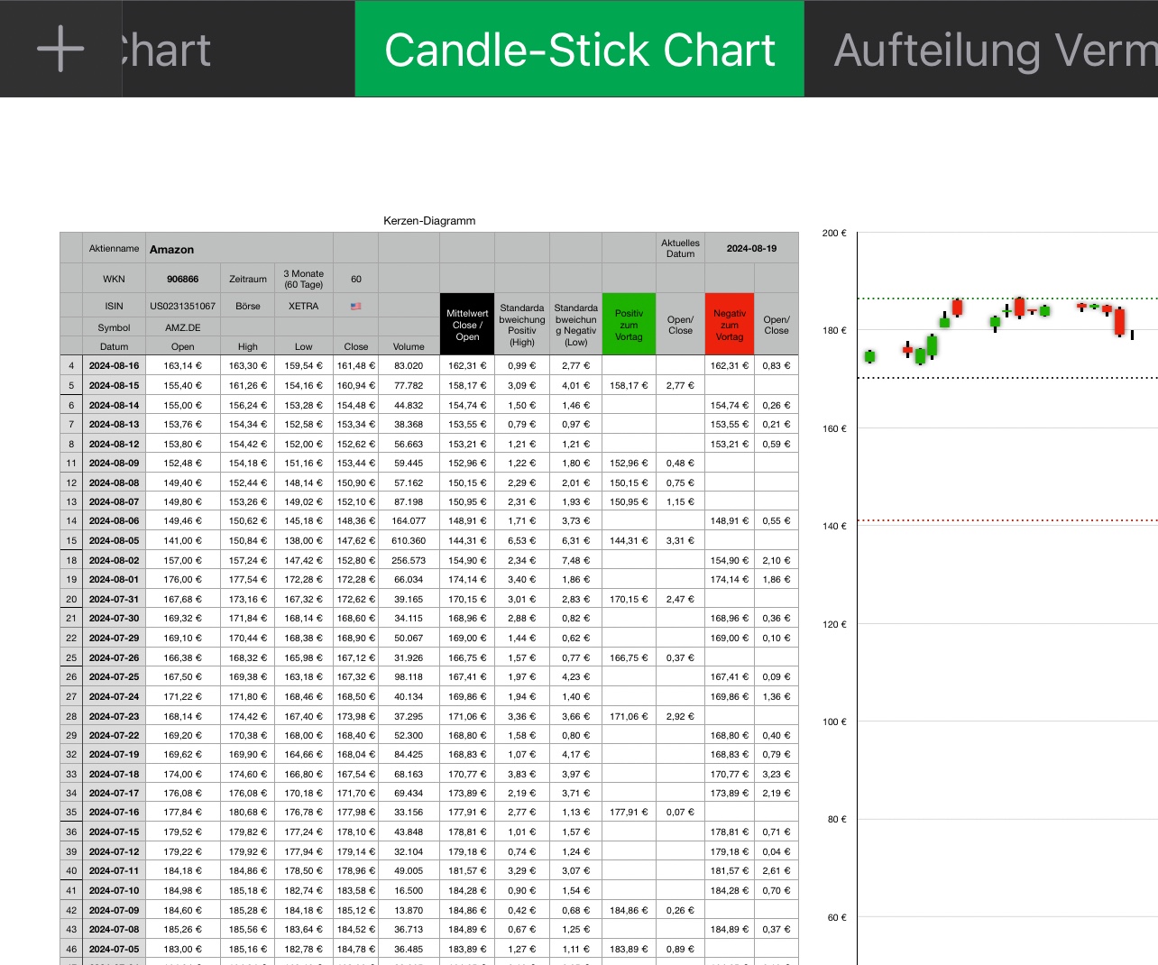
Task: Select the volume cell 13.870
Action: point(409,910)
